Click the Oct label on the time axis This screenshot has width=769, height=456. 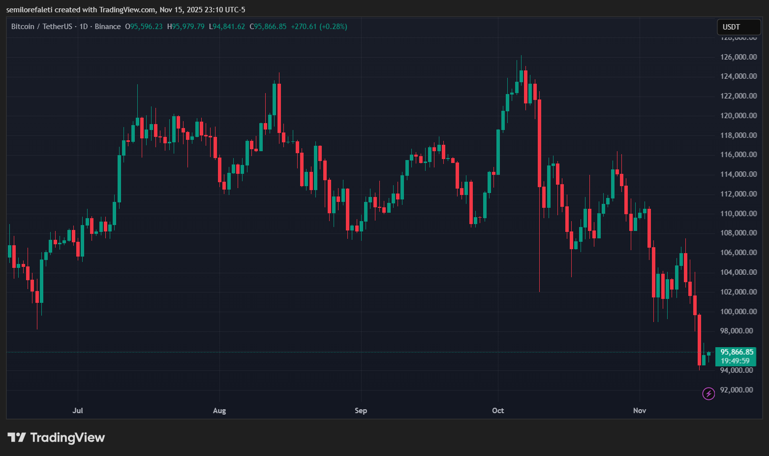pyautogui.click(x=497, y=410)
